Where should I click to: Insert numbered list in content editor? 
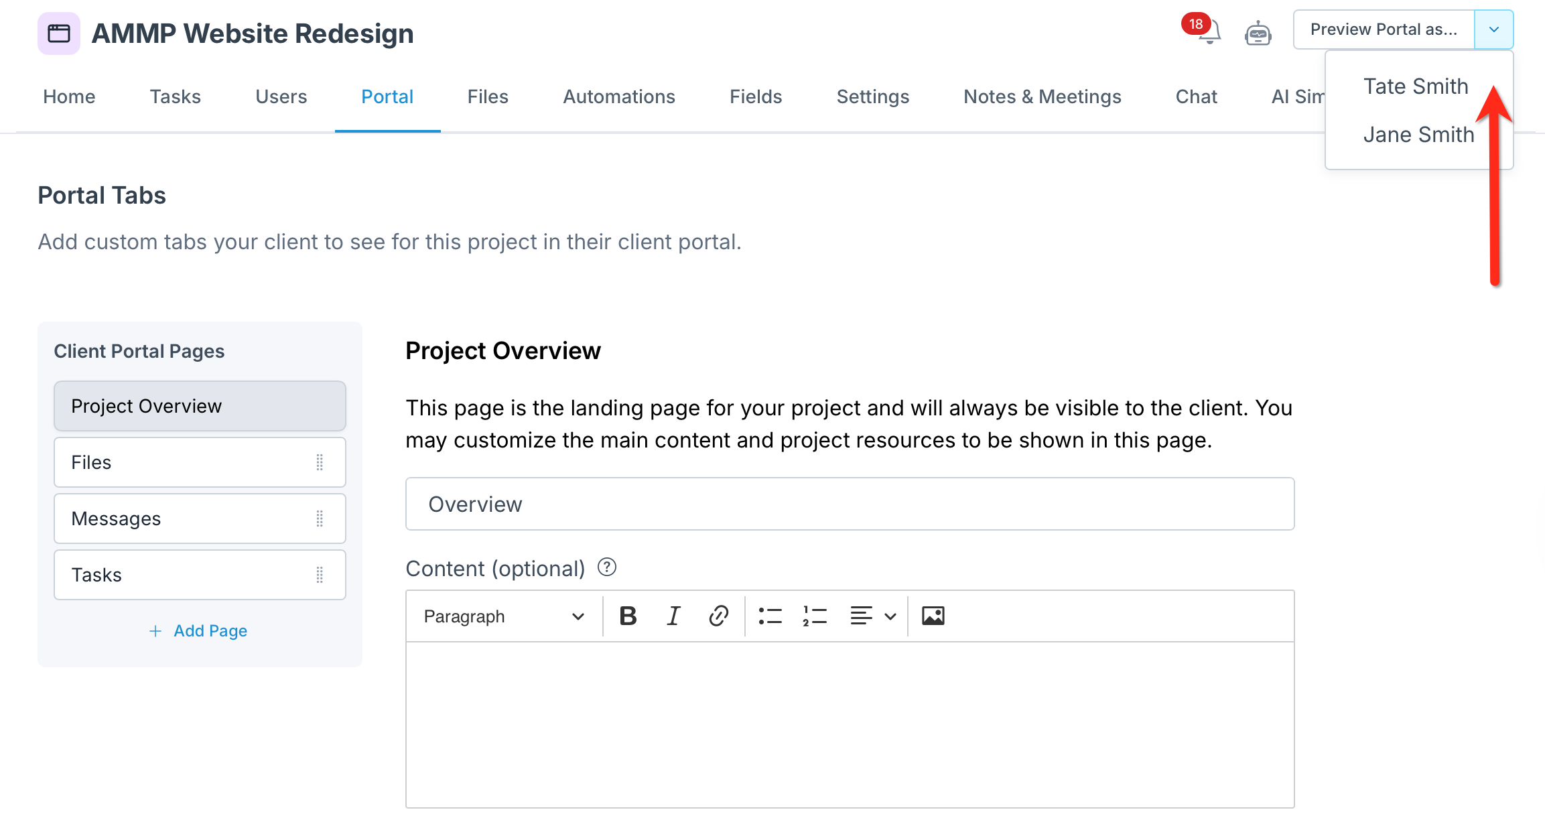click(815, 616)
